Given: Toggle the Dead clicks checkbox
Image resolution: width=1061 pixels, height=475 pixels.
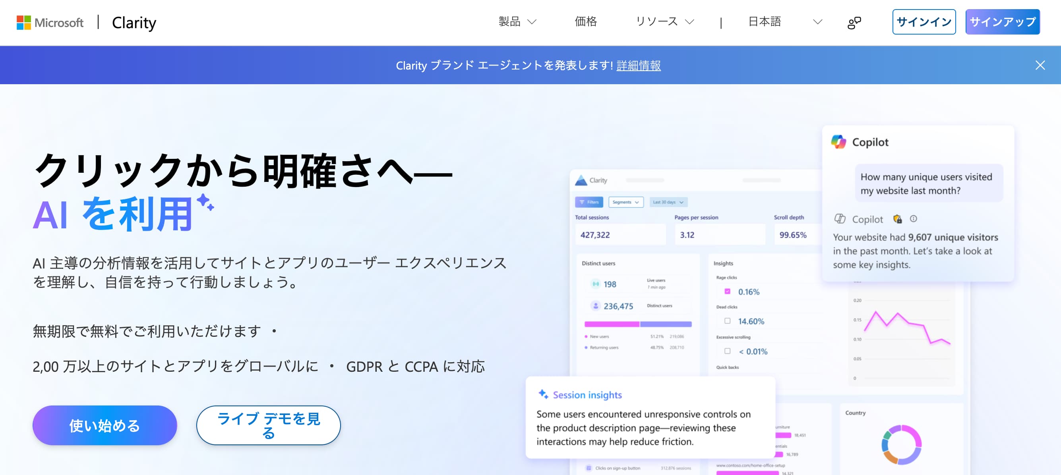Looking at the screenshot, I should point(727,321).
